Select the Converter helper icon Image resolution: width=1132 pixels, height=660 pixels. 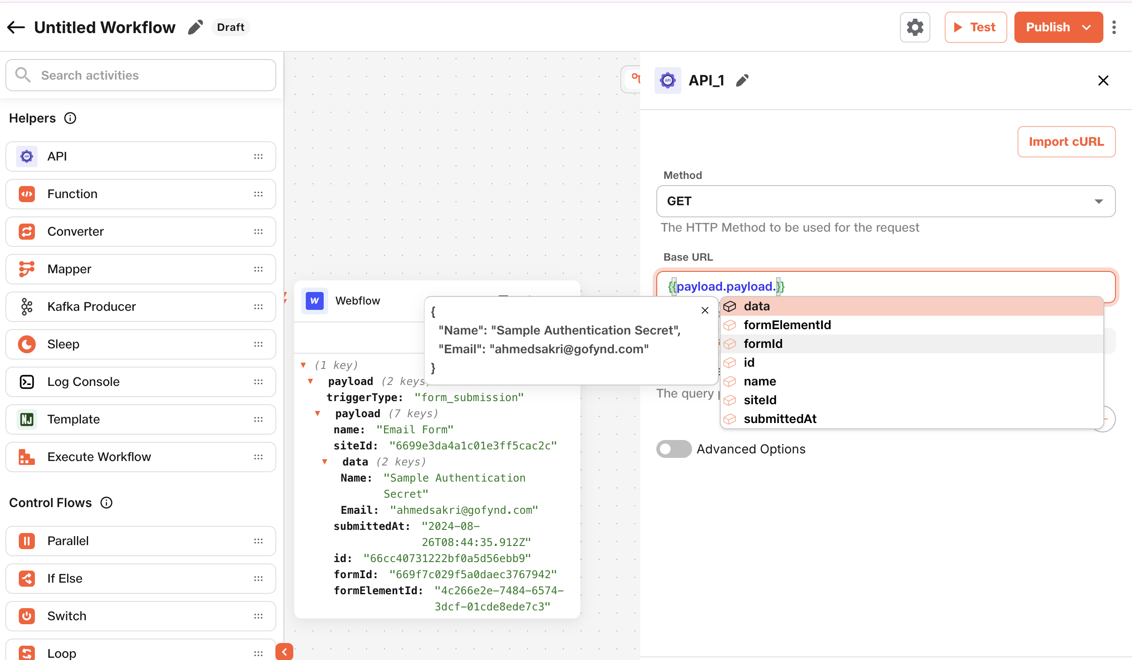point(27,232)
